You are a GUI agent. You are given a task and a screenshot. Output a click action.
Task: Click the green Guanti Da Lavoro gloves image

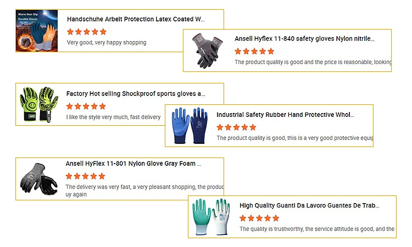(212, 217)
